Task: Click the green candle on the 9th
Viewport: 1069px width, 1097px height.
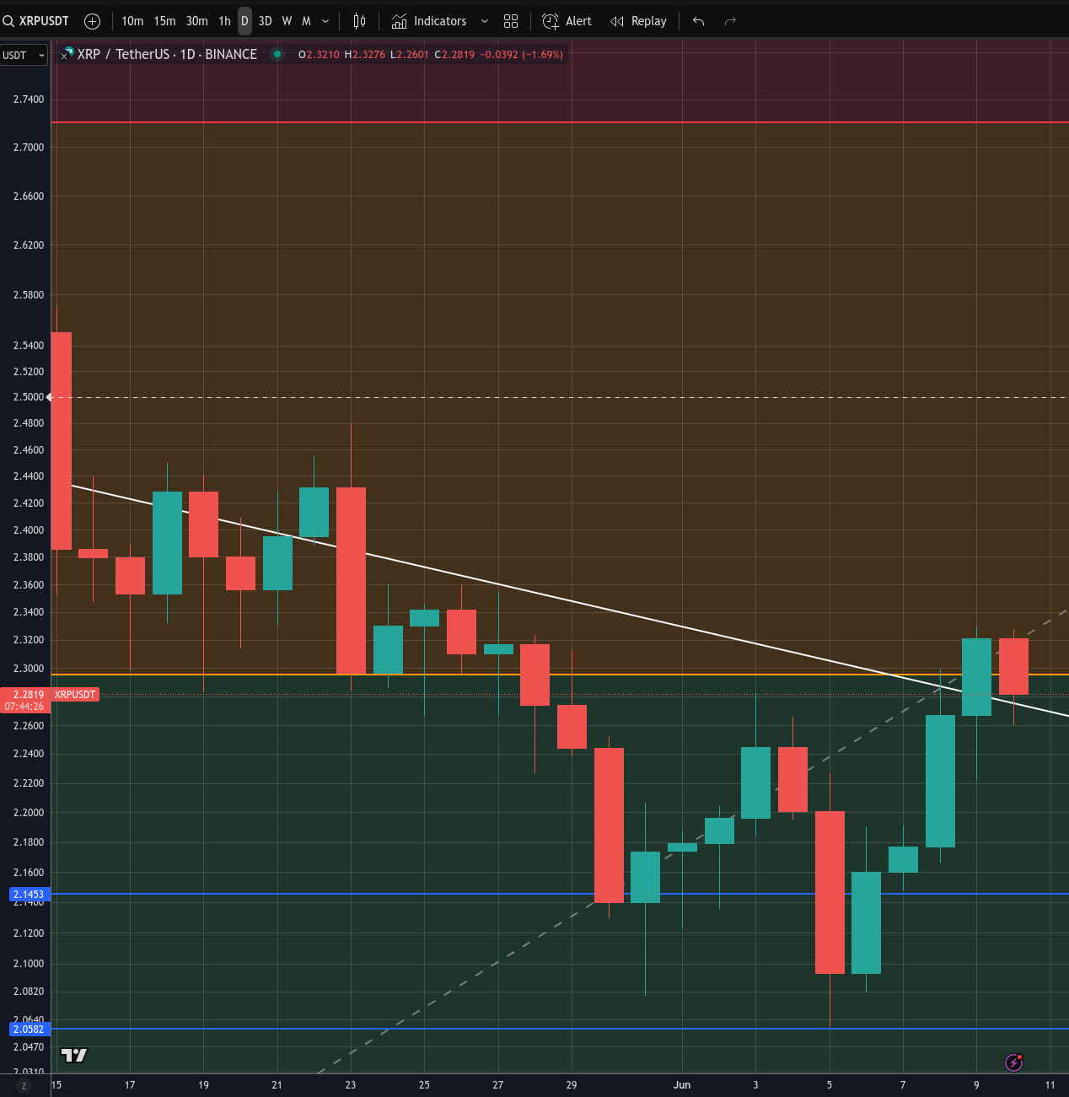Action: pos(976,677)
